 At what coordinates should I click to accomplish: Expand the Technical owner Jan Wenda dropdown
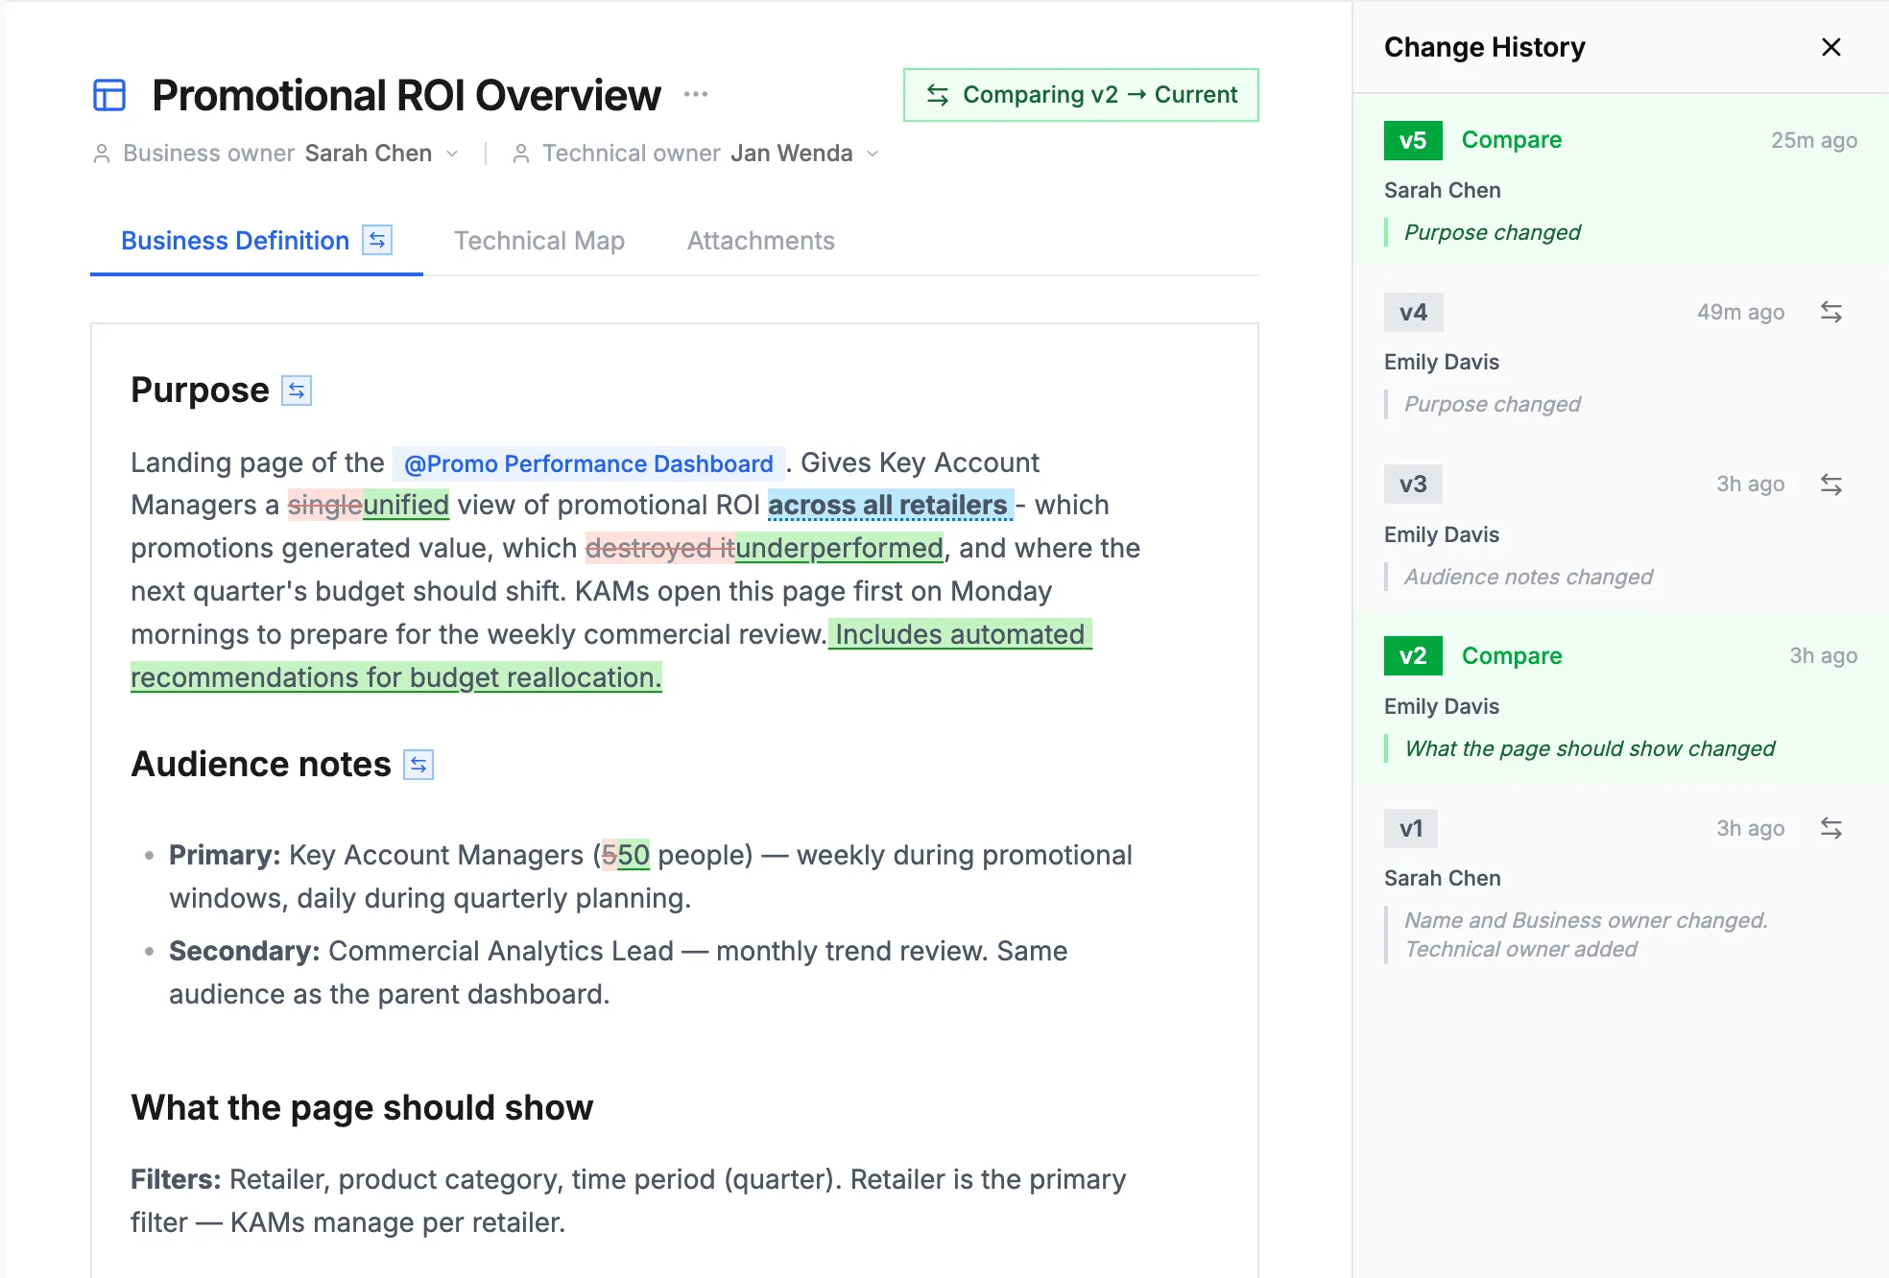873,154
